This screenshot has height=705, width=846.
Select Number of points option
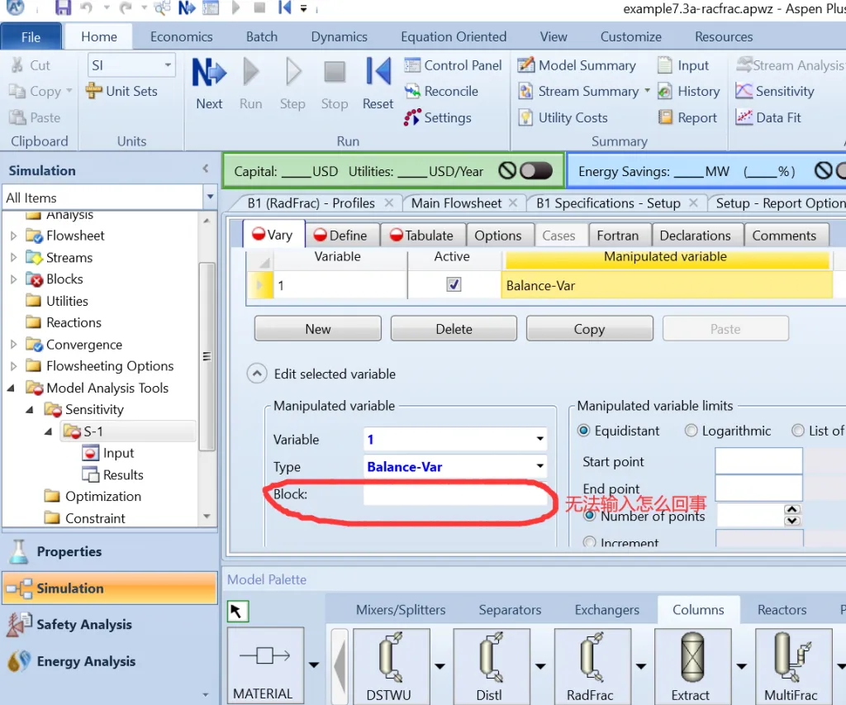[x=590, y=516]
